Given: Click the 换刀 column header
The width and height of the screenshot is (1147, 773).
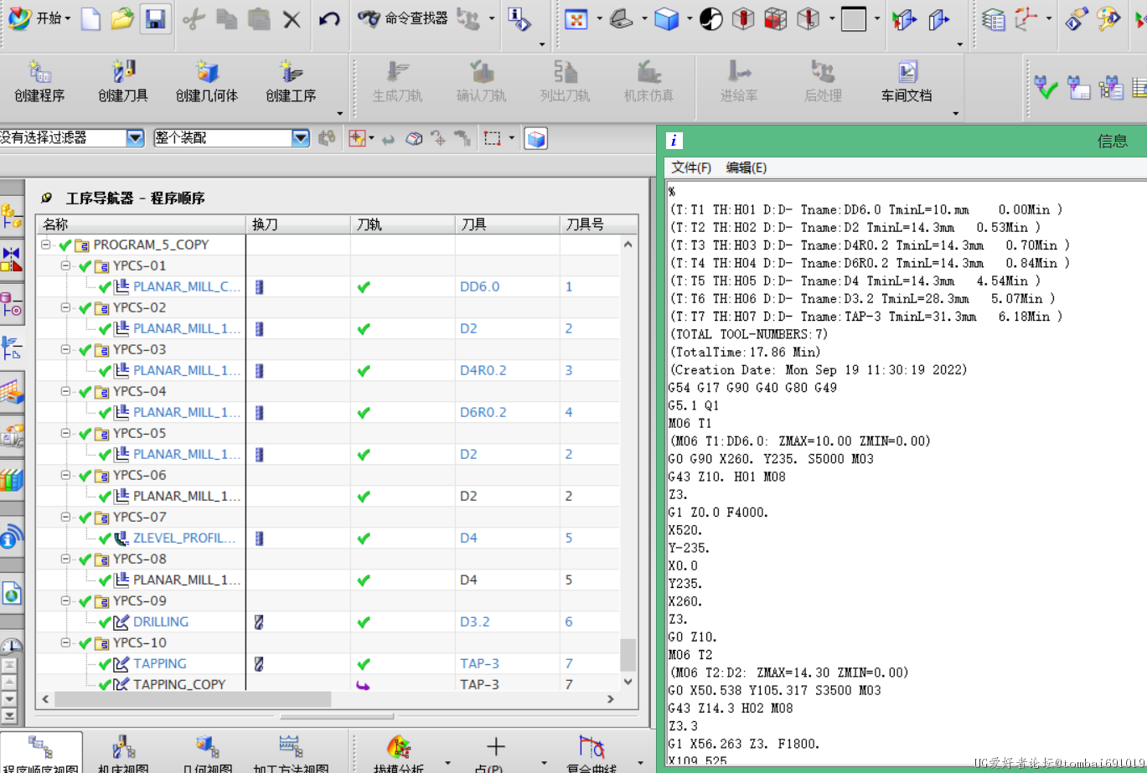Looking at the screenshot, I should click(297, 224).
